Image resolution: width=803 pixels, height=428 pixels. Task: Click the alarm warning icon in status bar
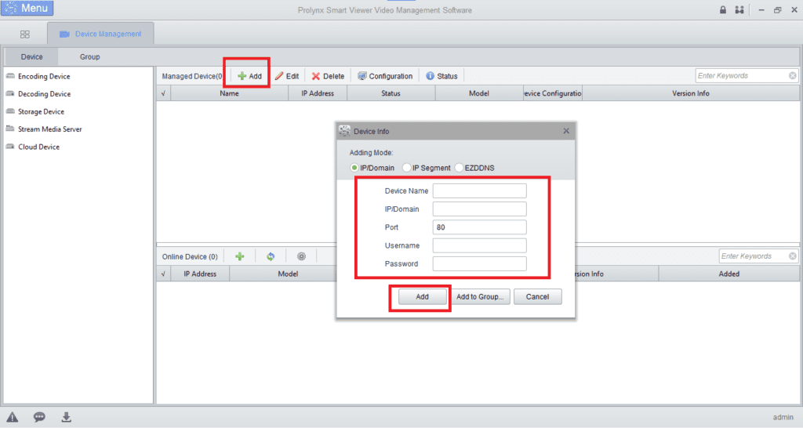[x=13, y=417]
